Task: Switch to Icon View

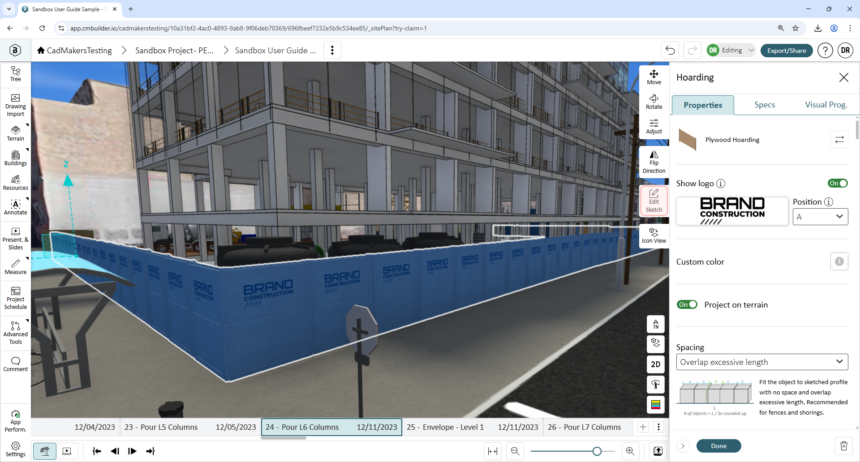Action: pyautogui.click(x=654, y=235)
